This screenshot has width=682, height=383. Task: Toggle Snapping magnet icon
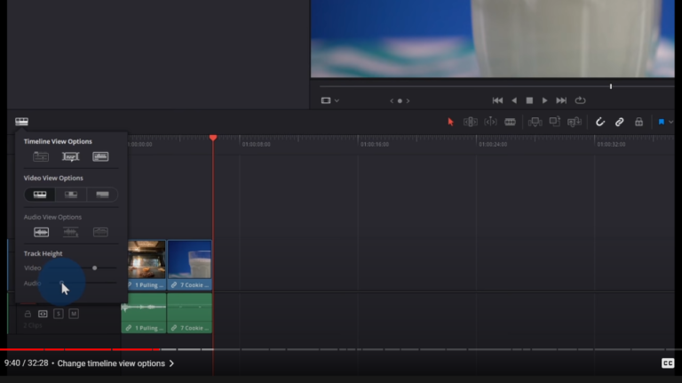pos(599,122)
